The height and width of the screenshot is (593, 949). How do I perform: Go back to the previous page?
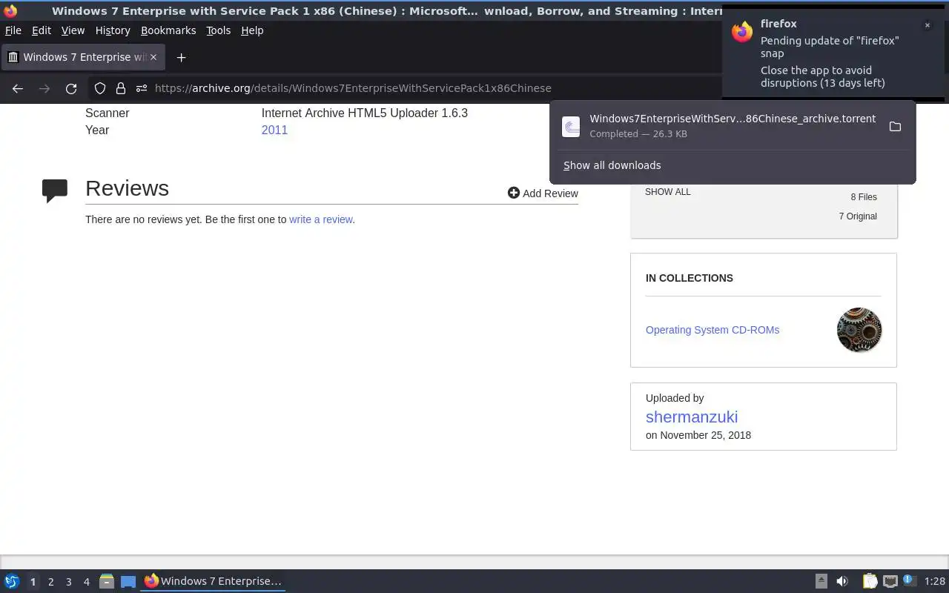click(18, 88)
